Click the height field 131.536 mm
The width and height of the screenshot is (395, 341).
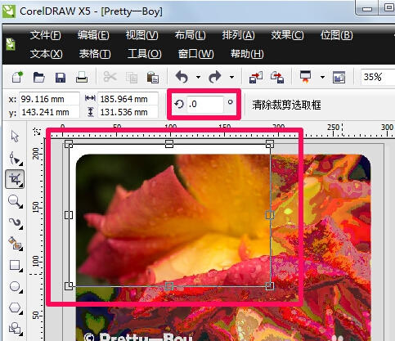128,112
